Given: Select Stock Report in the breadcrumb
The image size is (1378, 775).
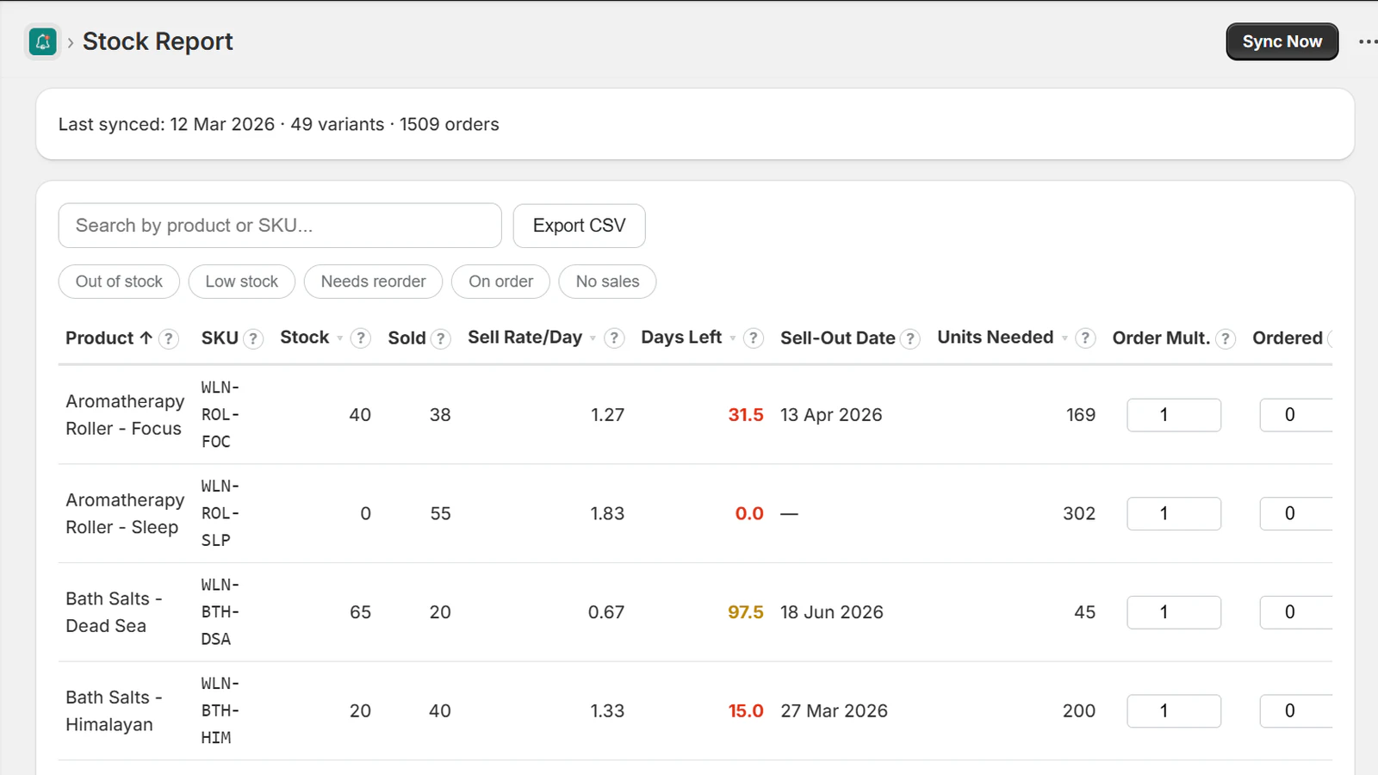Looking at the screenshot, I should [157, 41].
